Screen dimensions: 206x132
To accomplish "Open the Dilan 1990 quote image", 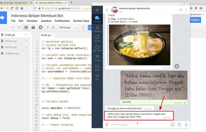I will [154, 85].
